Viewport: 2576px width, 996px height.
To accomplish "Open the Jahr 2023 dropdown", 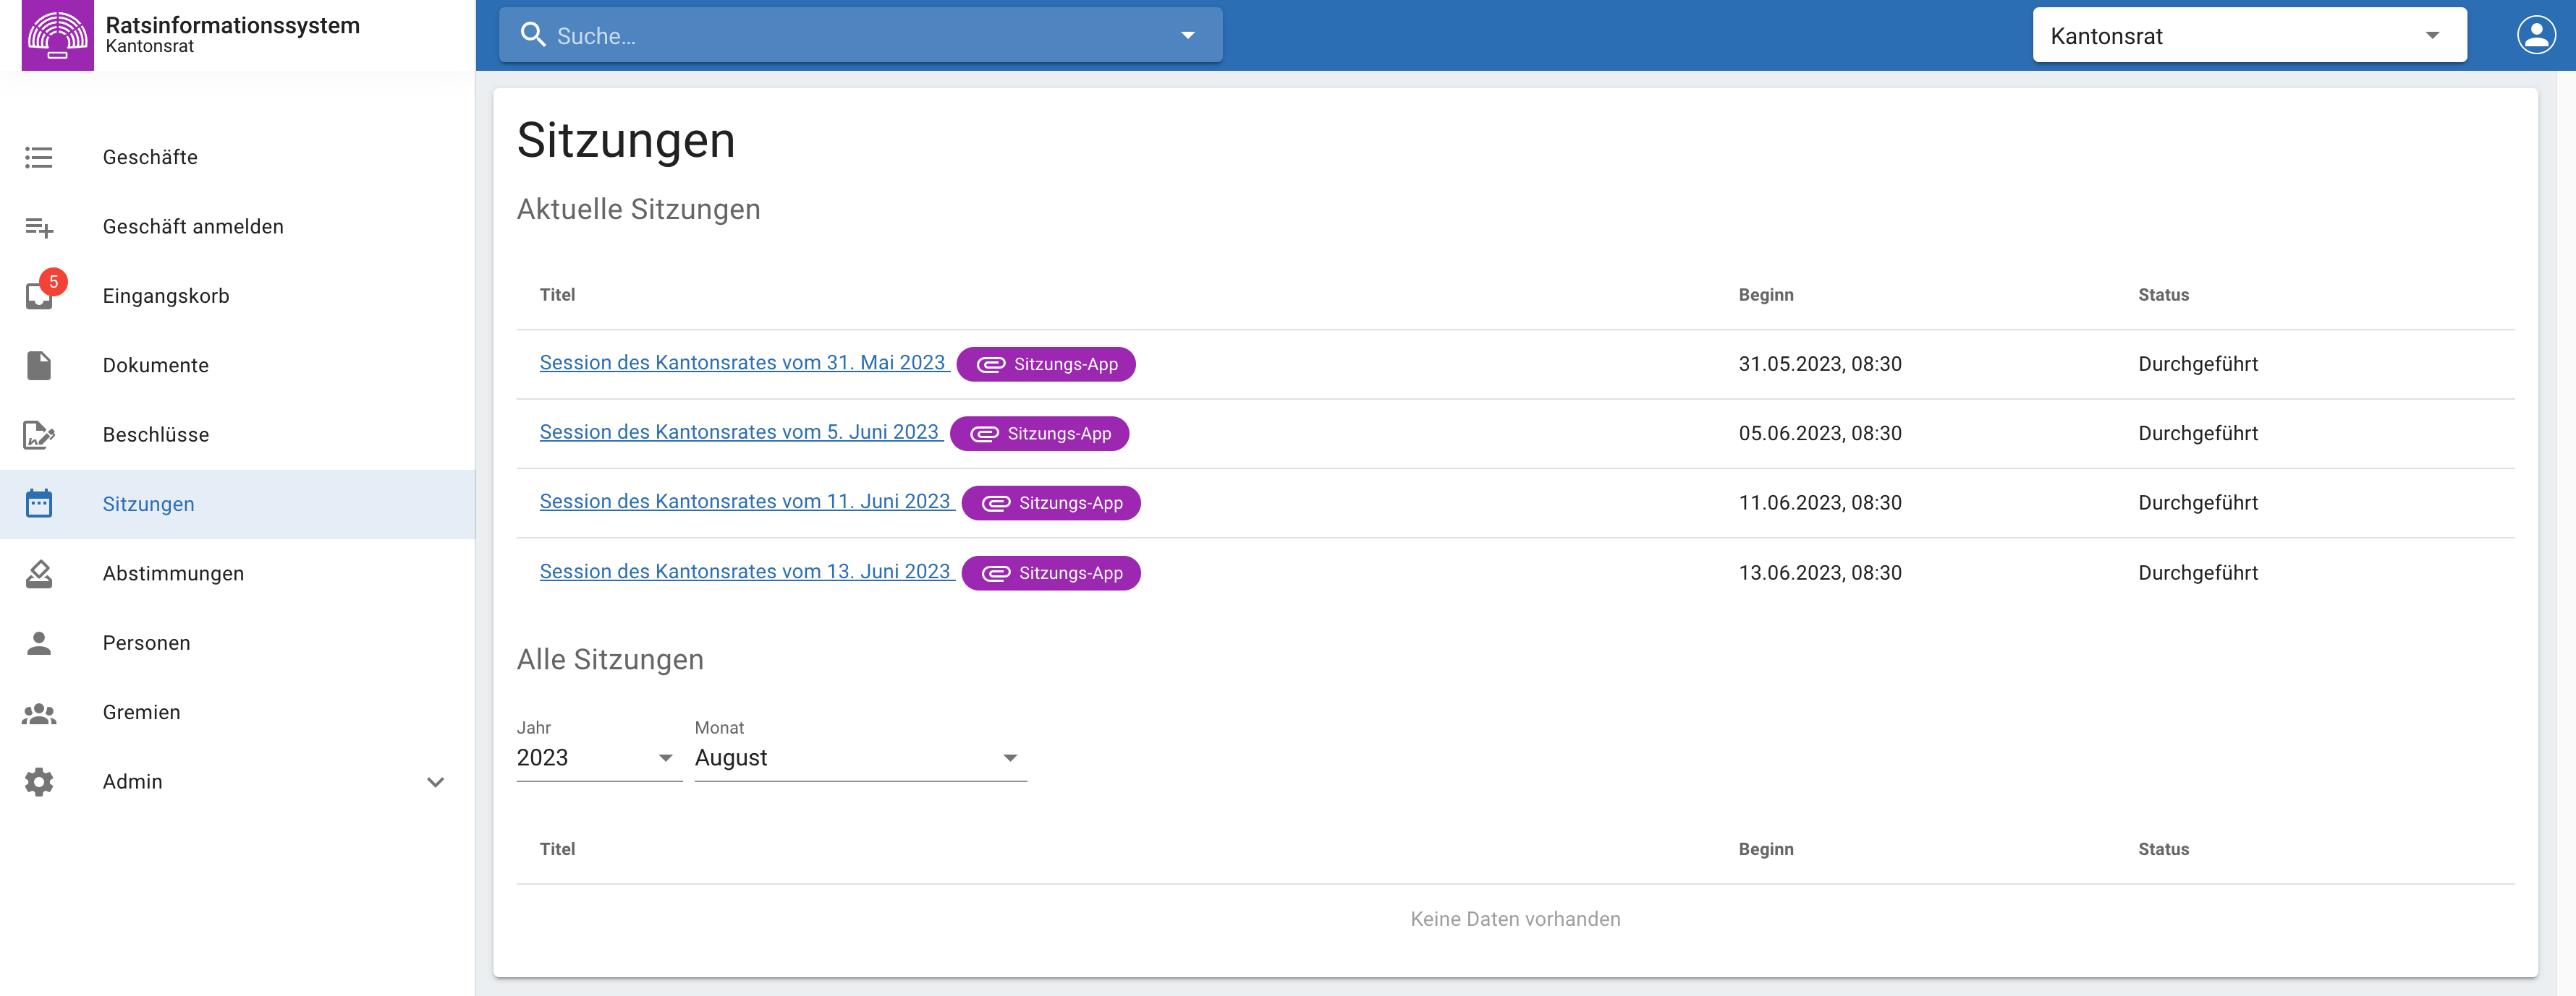I will tap(598, 758).
